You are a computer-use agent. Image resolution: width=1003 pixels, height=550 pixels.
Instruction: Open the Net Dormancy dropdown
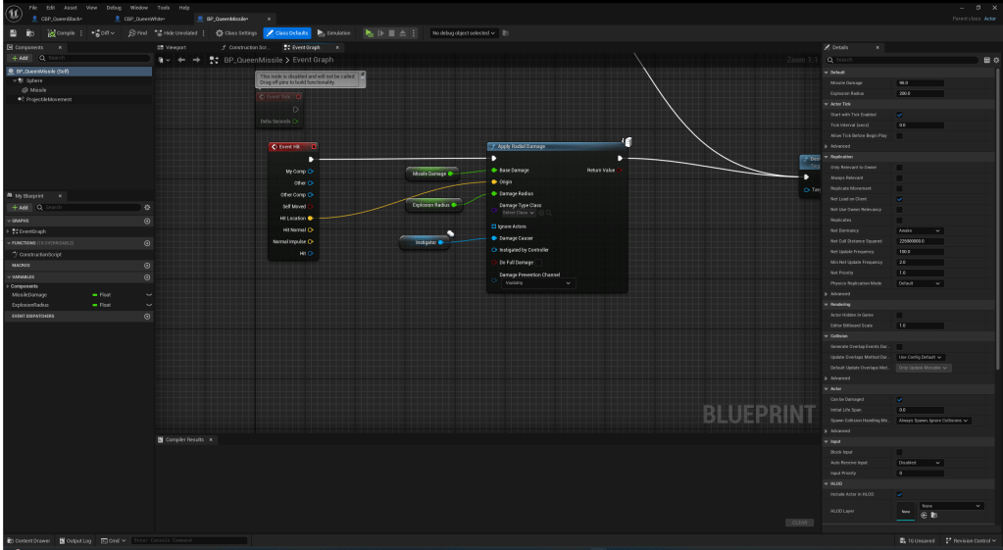point(920,230)
